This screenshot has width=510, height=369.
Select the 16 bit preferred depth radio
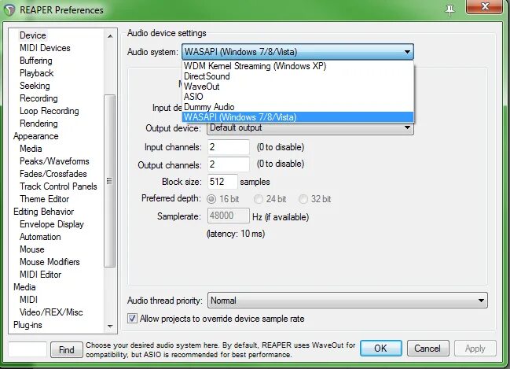(211, 199)
